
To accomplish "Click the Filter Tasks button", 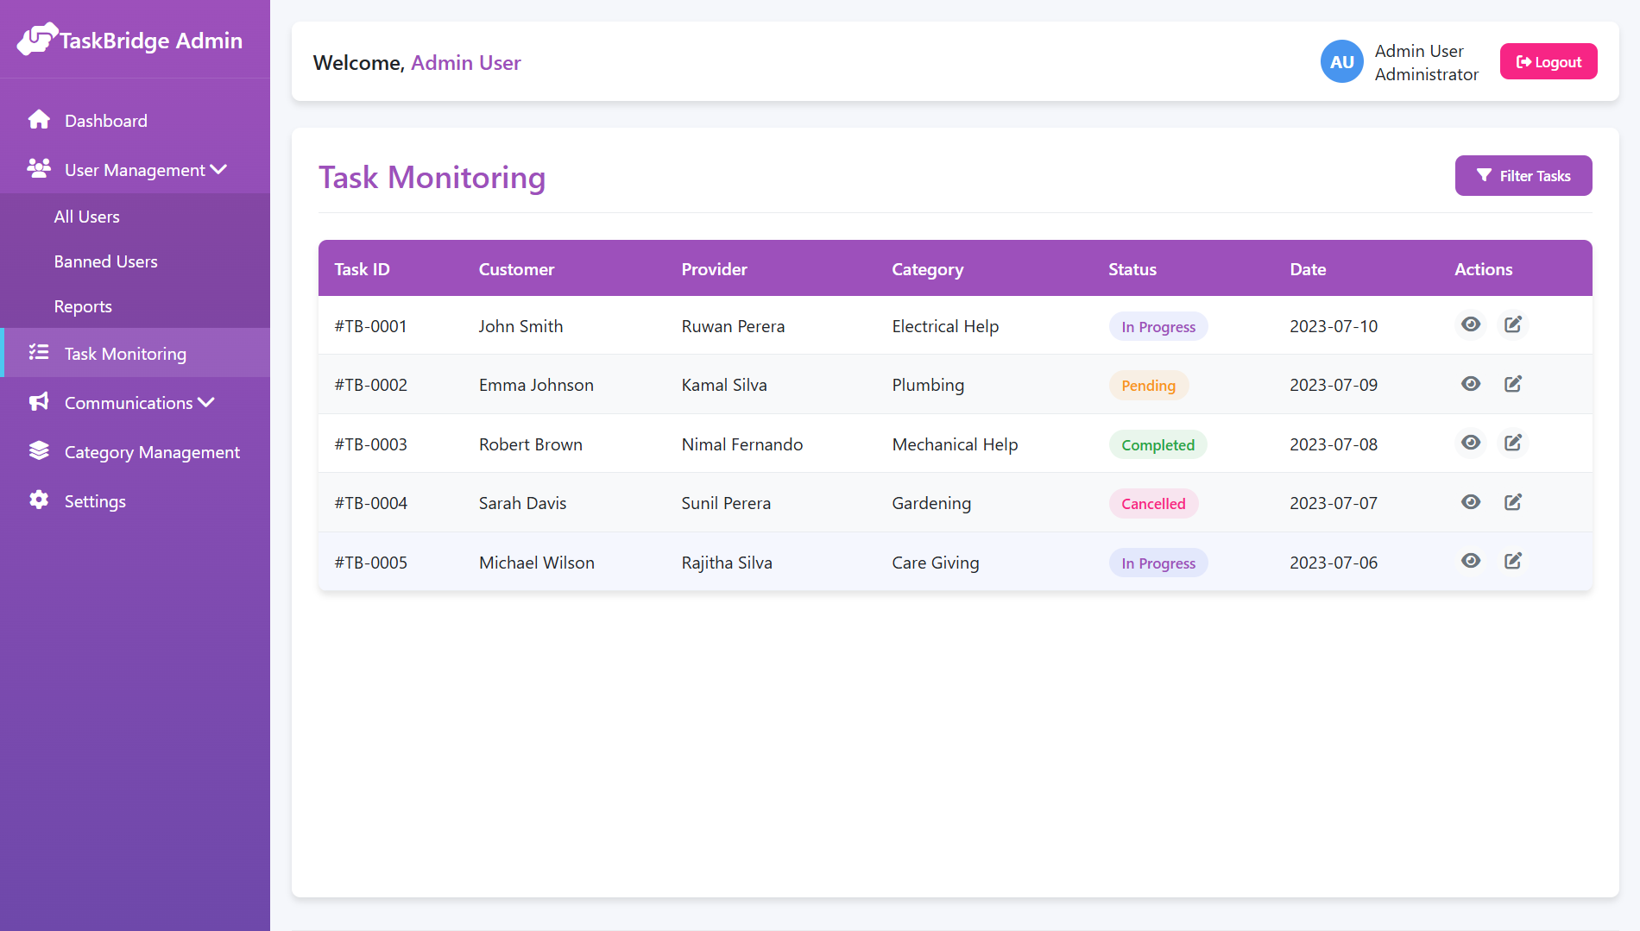I will [1523, 175].
